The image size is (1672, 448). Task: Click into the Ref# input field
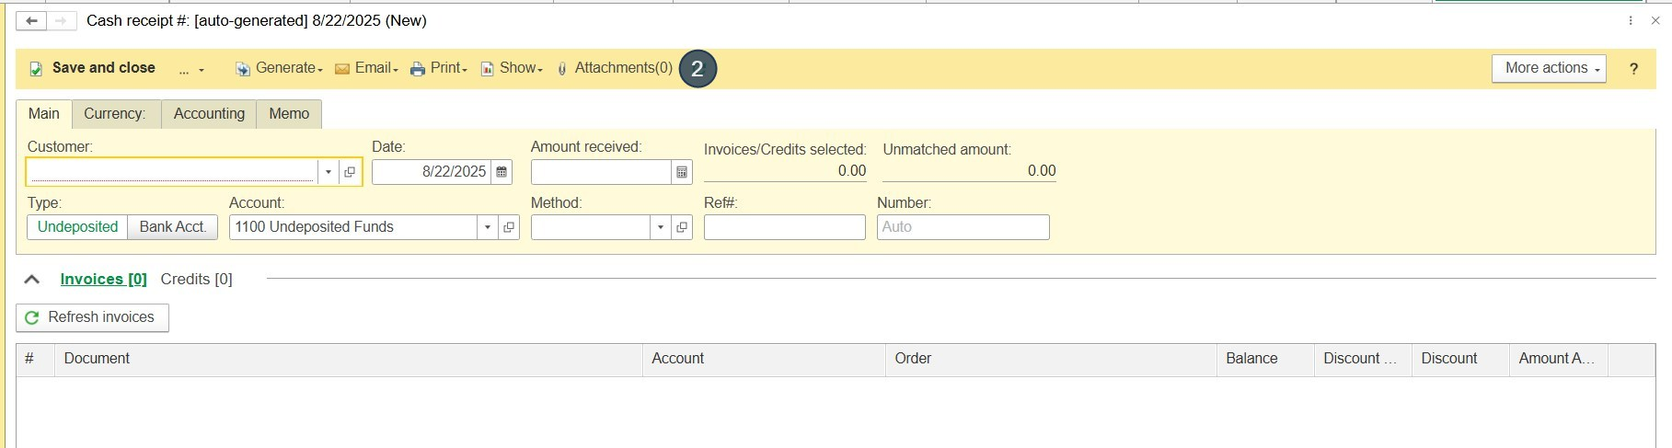click(x=785, y=227)
